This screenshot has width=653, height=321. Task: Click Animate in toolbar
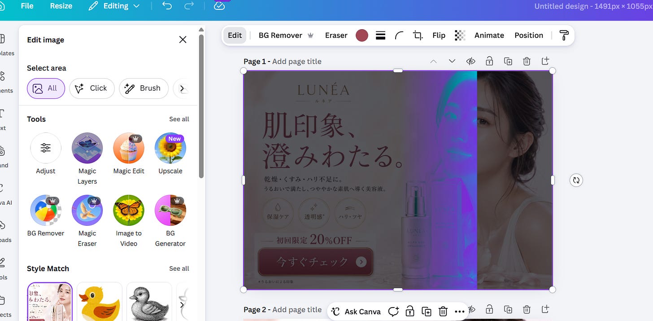click(489, 35)
